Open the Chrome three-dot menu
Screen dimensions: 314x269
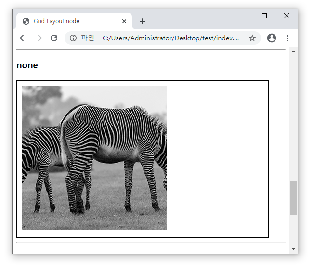pos(287,38)
